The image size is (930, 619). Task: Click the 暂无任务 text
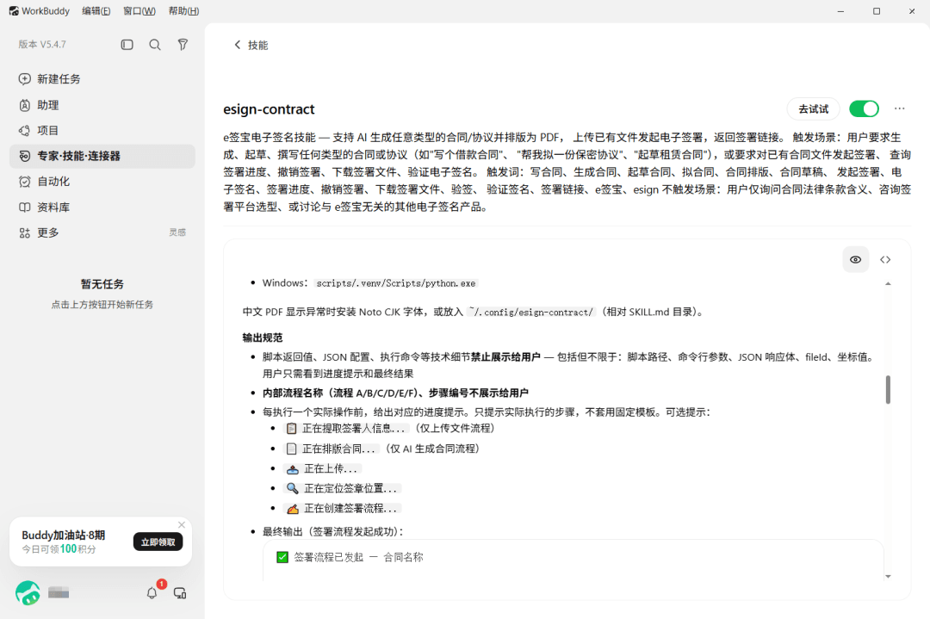102,284
